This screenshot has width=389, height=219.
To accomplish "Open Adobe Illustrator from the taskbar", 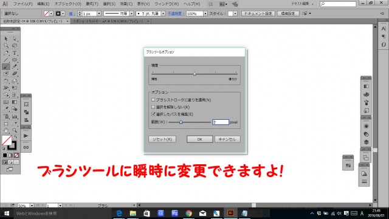I will coord(230,213).
